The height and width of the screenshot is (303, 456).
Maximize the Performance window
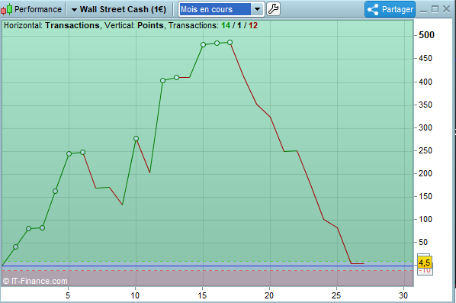(435, 9)
